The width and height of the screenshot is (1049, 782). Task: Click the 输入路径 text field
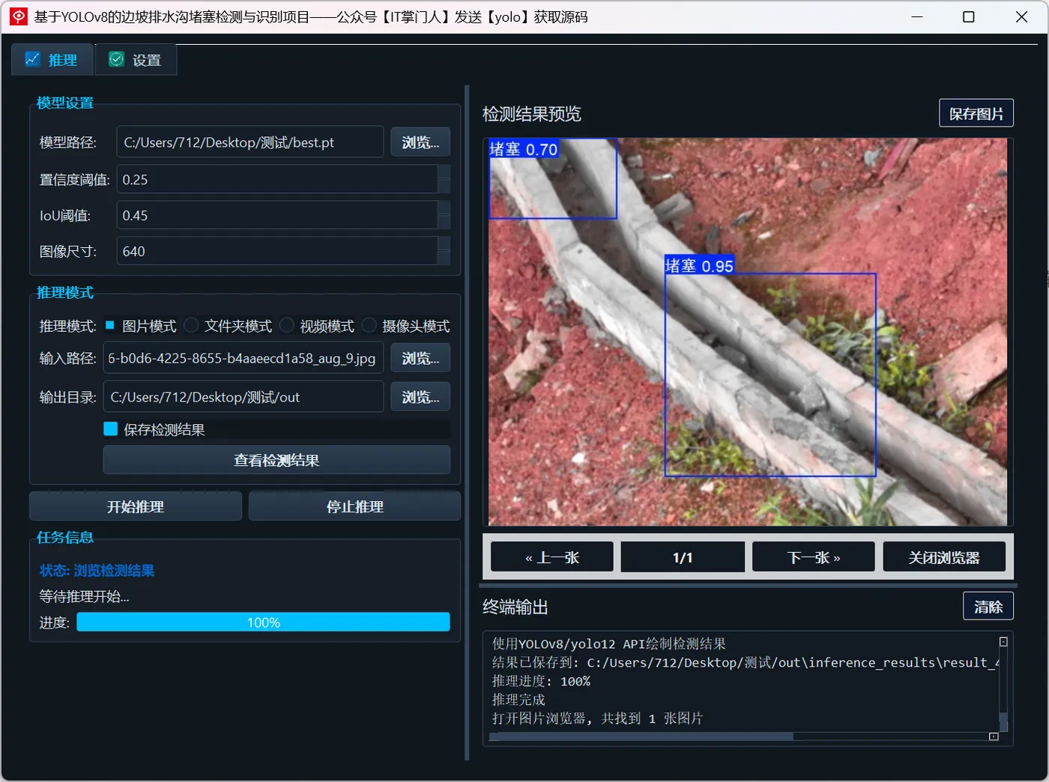(244, 358)
